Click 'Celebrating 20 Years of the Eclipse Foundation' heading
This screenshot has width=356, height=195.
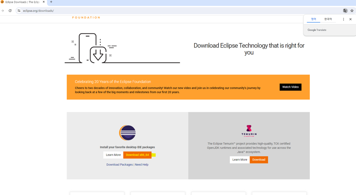(113, 82)
